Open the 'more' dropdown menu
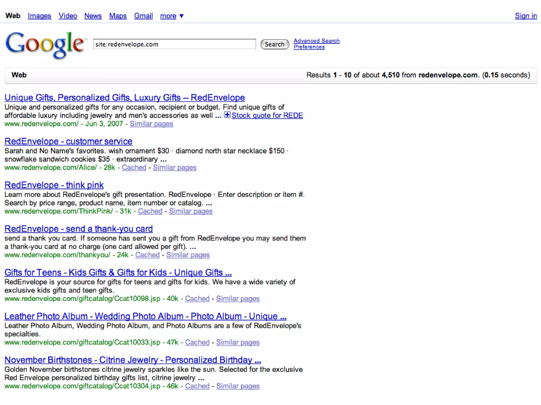 [172, 16]
